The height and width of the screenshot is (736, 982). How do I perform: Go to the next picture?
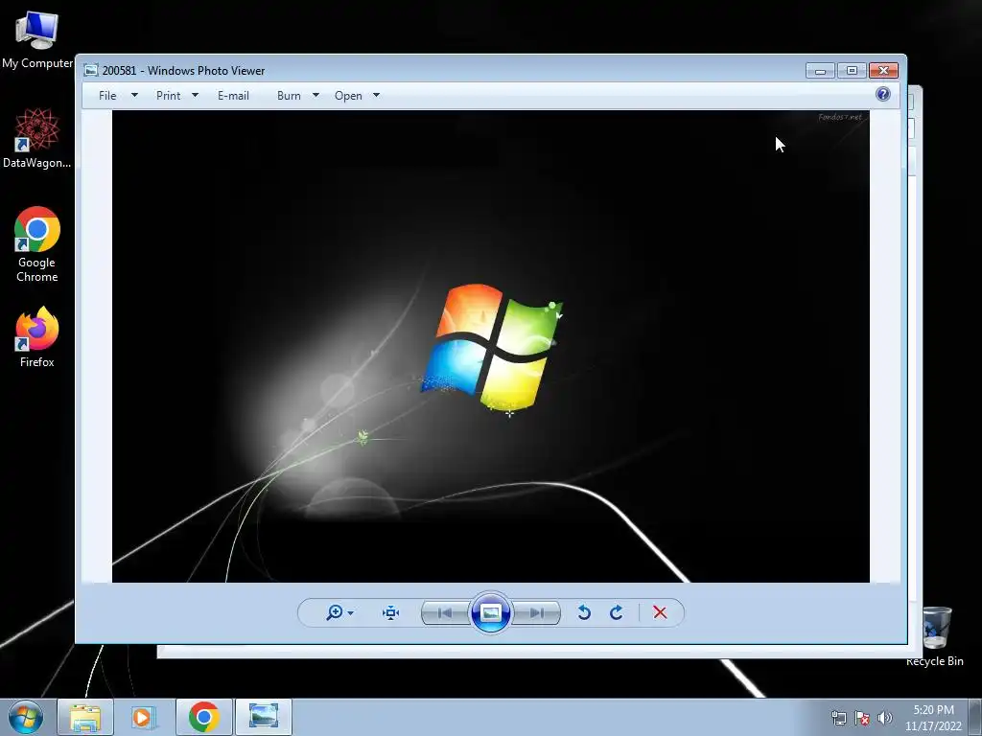click(x=536, y=612)
